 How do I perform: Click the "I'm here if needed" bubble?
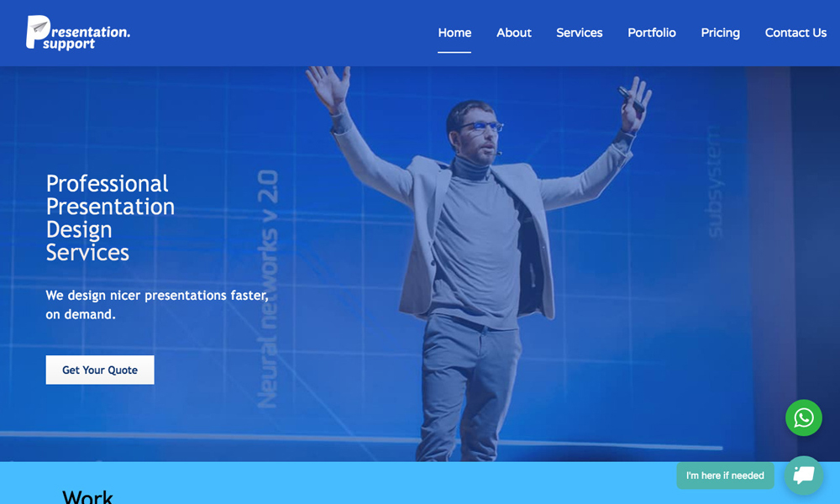coord(725,475)
